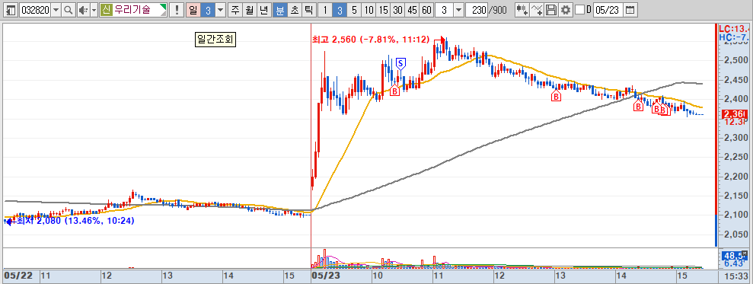753x284 pixels.
Task: Open the custom interval dropdown arrow
Action: click(458, 10)
